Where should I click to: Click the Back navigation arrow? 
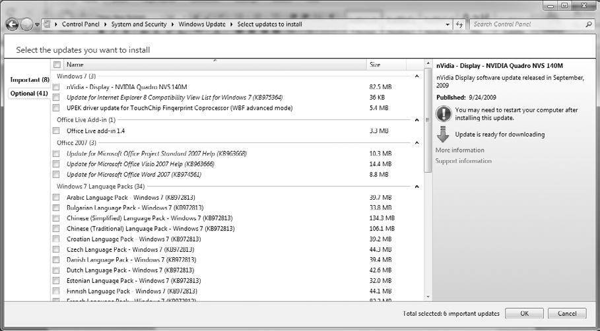(12, 25)
